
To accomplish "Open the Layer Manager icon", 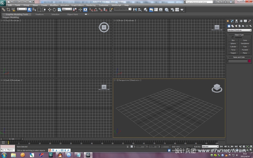I will 145,10.
